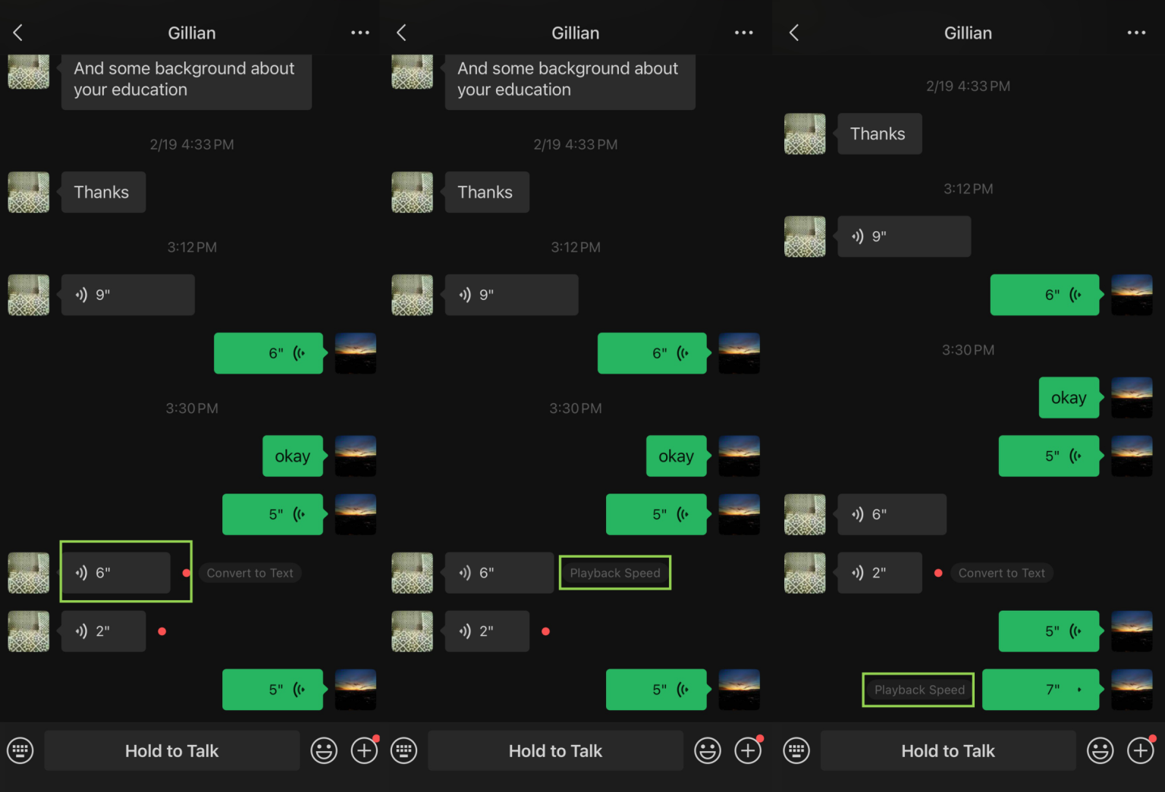
Task: Open the emoji picker
Action: pos(324,750)
